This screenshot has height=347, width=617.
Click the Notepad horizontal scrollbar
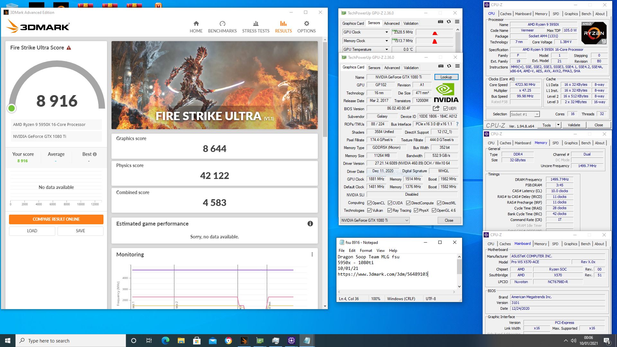click(x=397, y=292)
